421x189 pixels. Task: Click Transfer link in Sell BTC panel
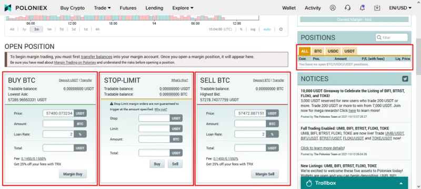click(x=278, y=80)
